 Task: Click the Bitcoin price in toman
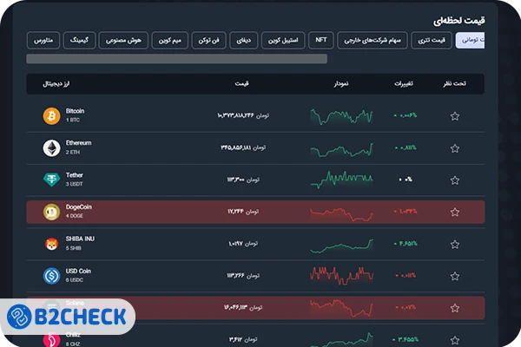tap(243, 115)
